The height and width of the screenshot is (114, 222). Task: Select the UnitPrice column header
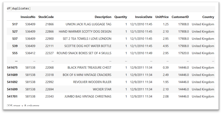click(x=162, y=17)
